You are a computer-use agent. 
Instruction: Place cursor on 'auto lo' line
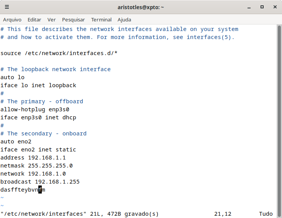(12, 77)
